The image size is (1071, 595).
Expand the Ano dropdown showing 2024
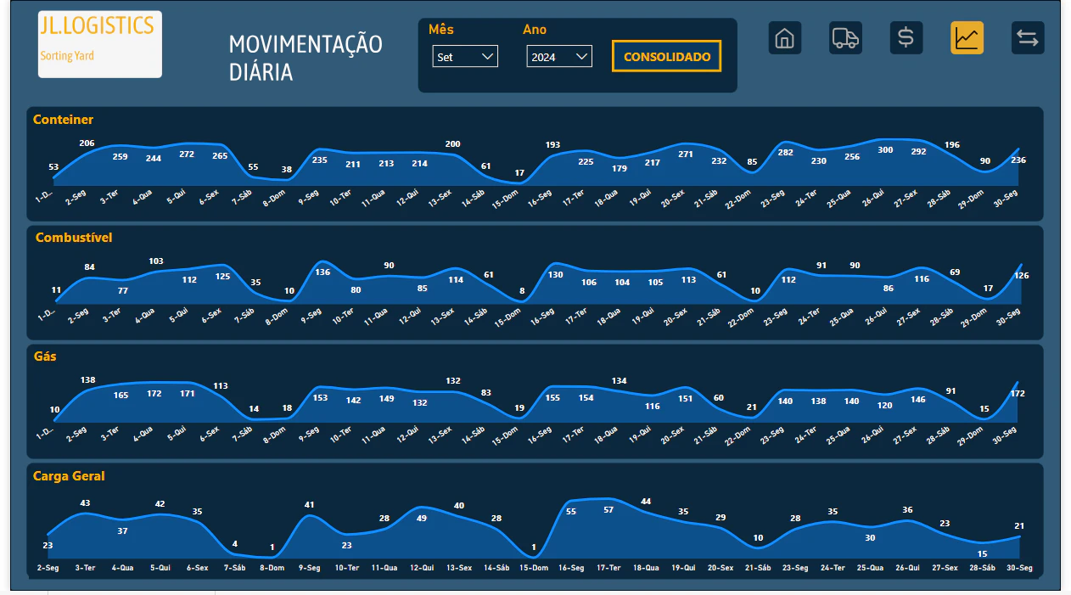pos(558,57)
